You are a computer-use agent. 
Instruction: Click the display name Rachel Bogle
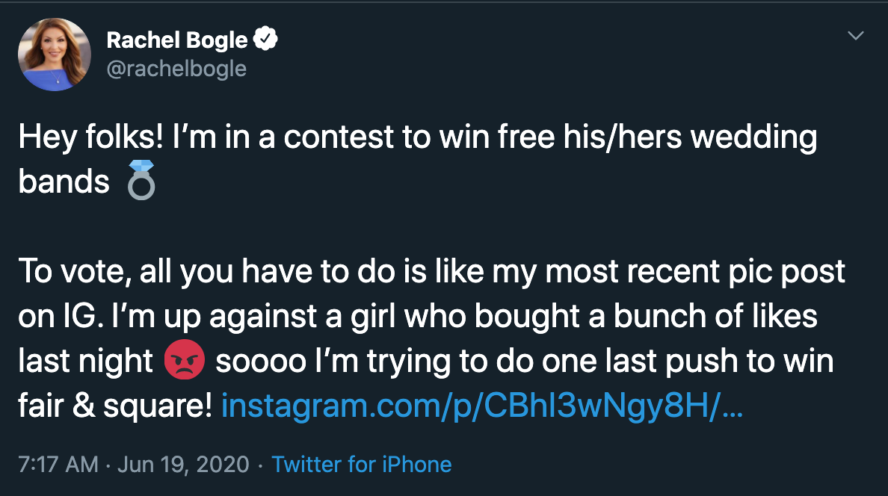coord(177,40)
